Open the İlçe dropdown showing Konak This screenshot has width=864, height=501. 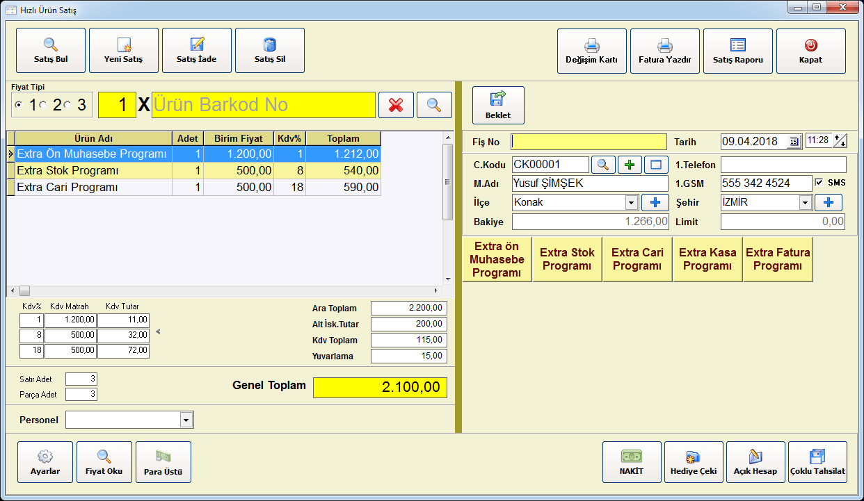tap(632, 202)
